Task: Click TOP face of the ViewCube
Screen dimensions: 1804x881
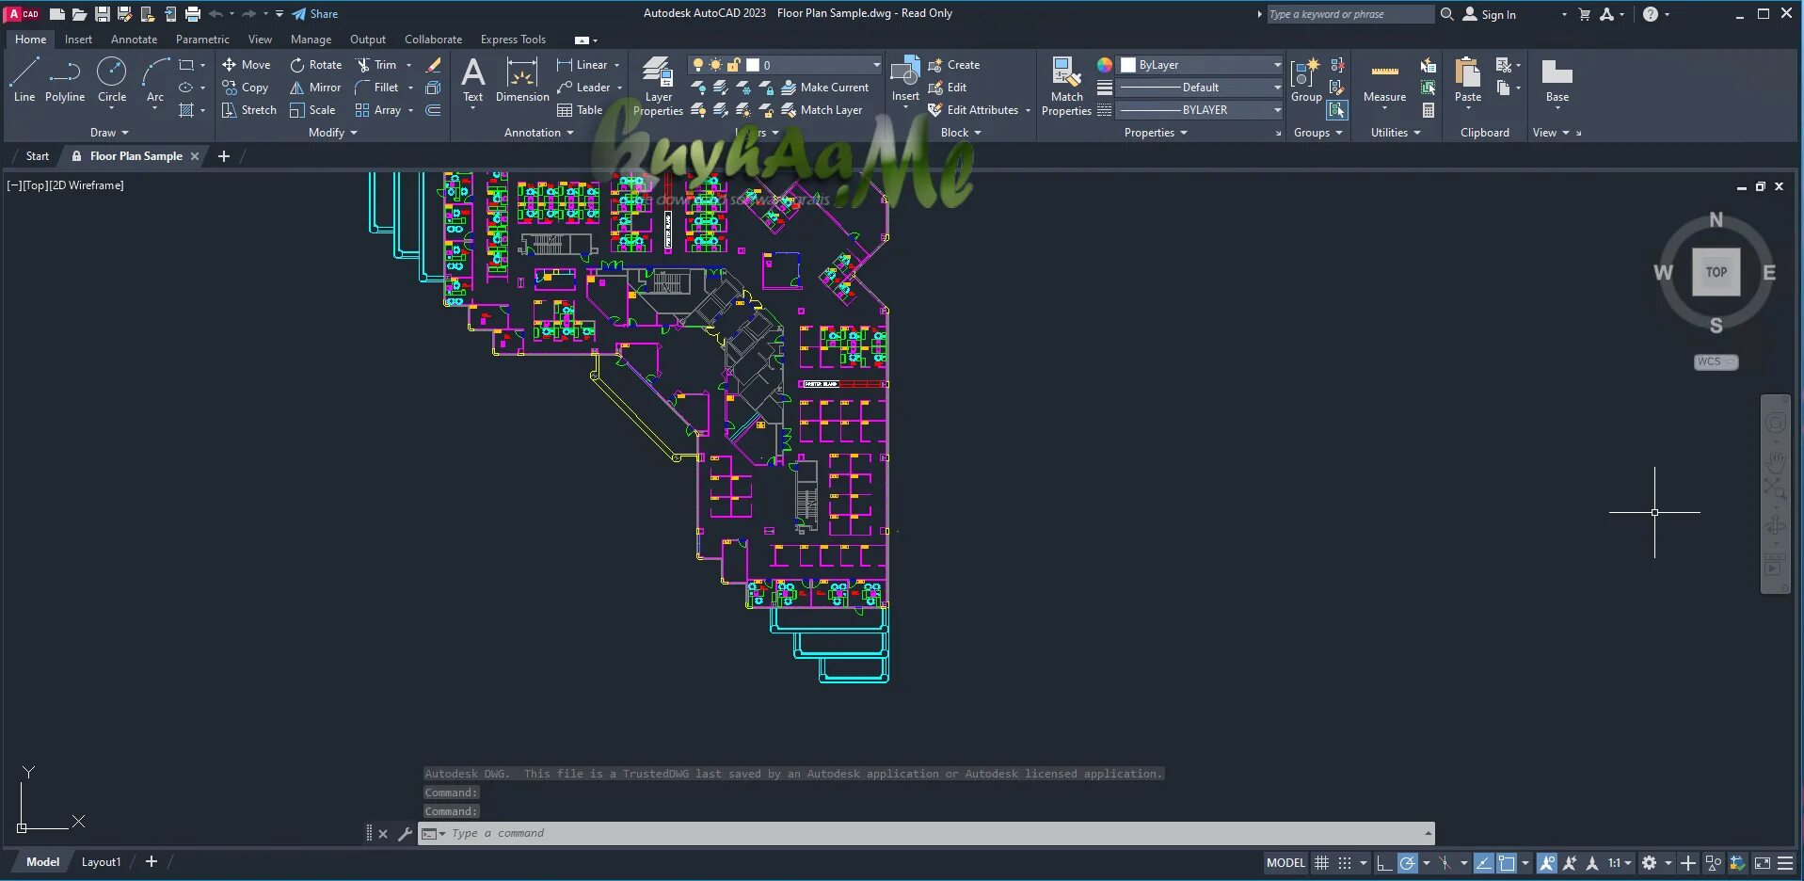Action: 1716,272
